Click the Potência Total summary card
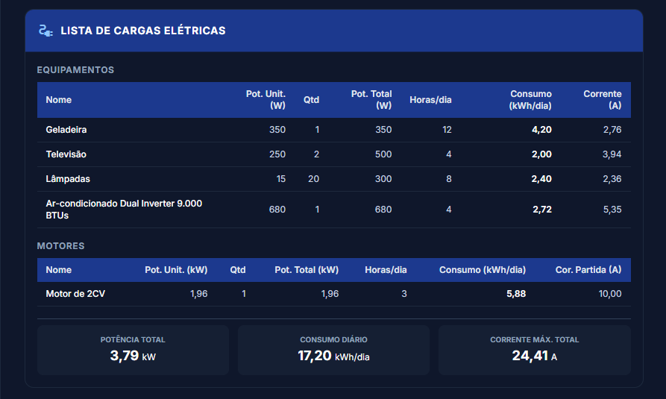Screen dimensions: 666x399 tap(133, 350)
